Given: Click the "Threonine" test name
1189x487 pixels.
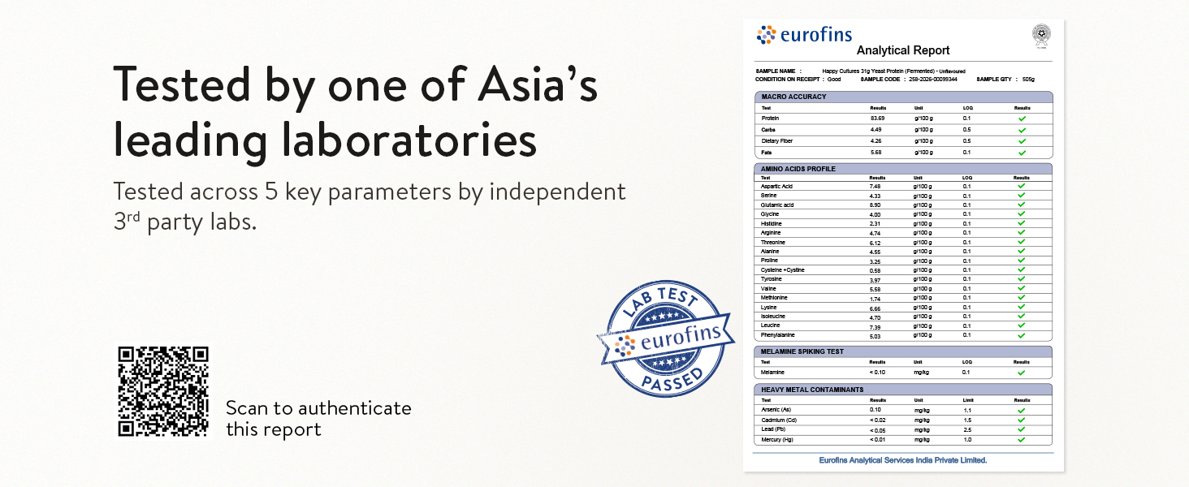Looking at the screenshot, I should point(773,243).
